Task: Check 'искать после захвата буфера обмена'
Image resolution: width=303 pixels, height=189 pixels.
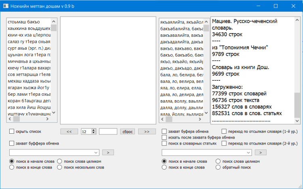Action: coord(164,137)
